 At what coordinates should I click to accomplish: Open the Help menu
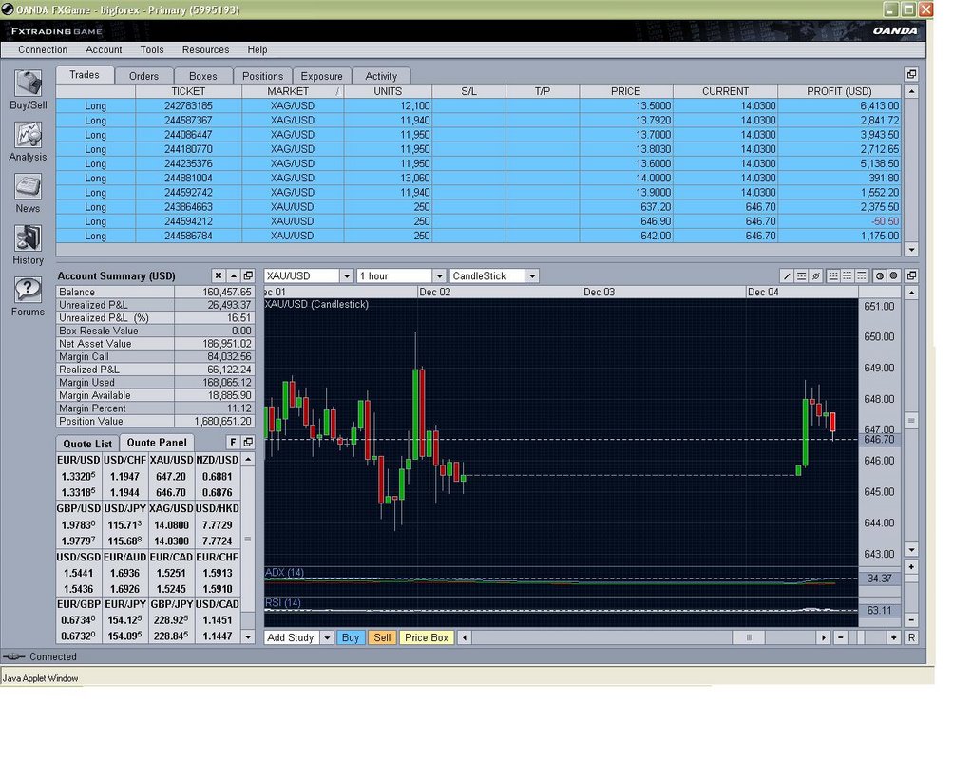257,50
